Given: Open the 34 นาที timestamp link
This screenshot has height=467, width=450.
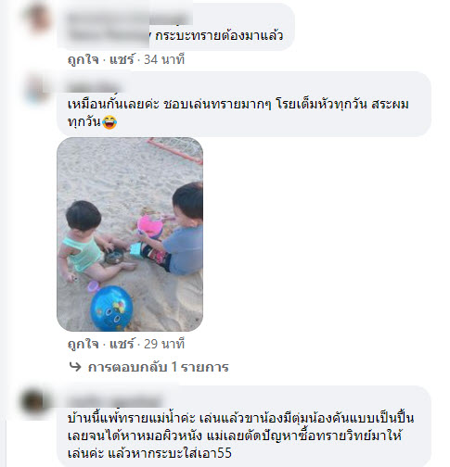Looking at the screenshot, I should coord(164,59).
